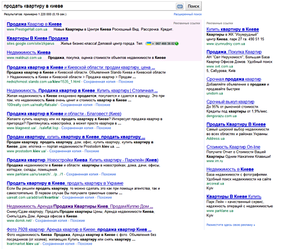The image size is (281, 249).
Task: Open sidebar ad Стоимость Квартир On-line
Action: (233, 147)
